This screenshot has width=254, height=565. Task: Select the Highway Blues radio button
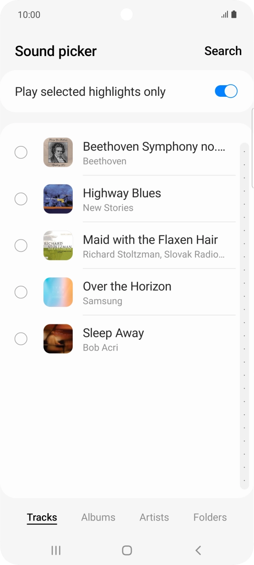21,199
